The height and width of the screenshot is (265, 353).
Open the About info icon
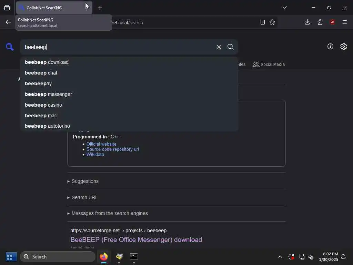tap(330, 47)
